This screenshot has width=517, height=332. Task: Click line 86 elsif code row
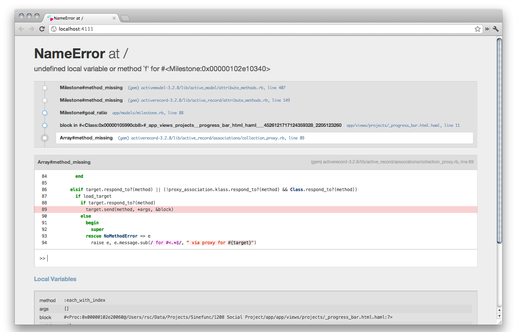coord(256,190)
